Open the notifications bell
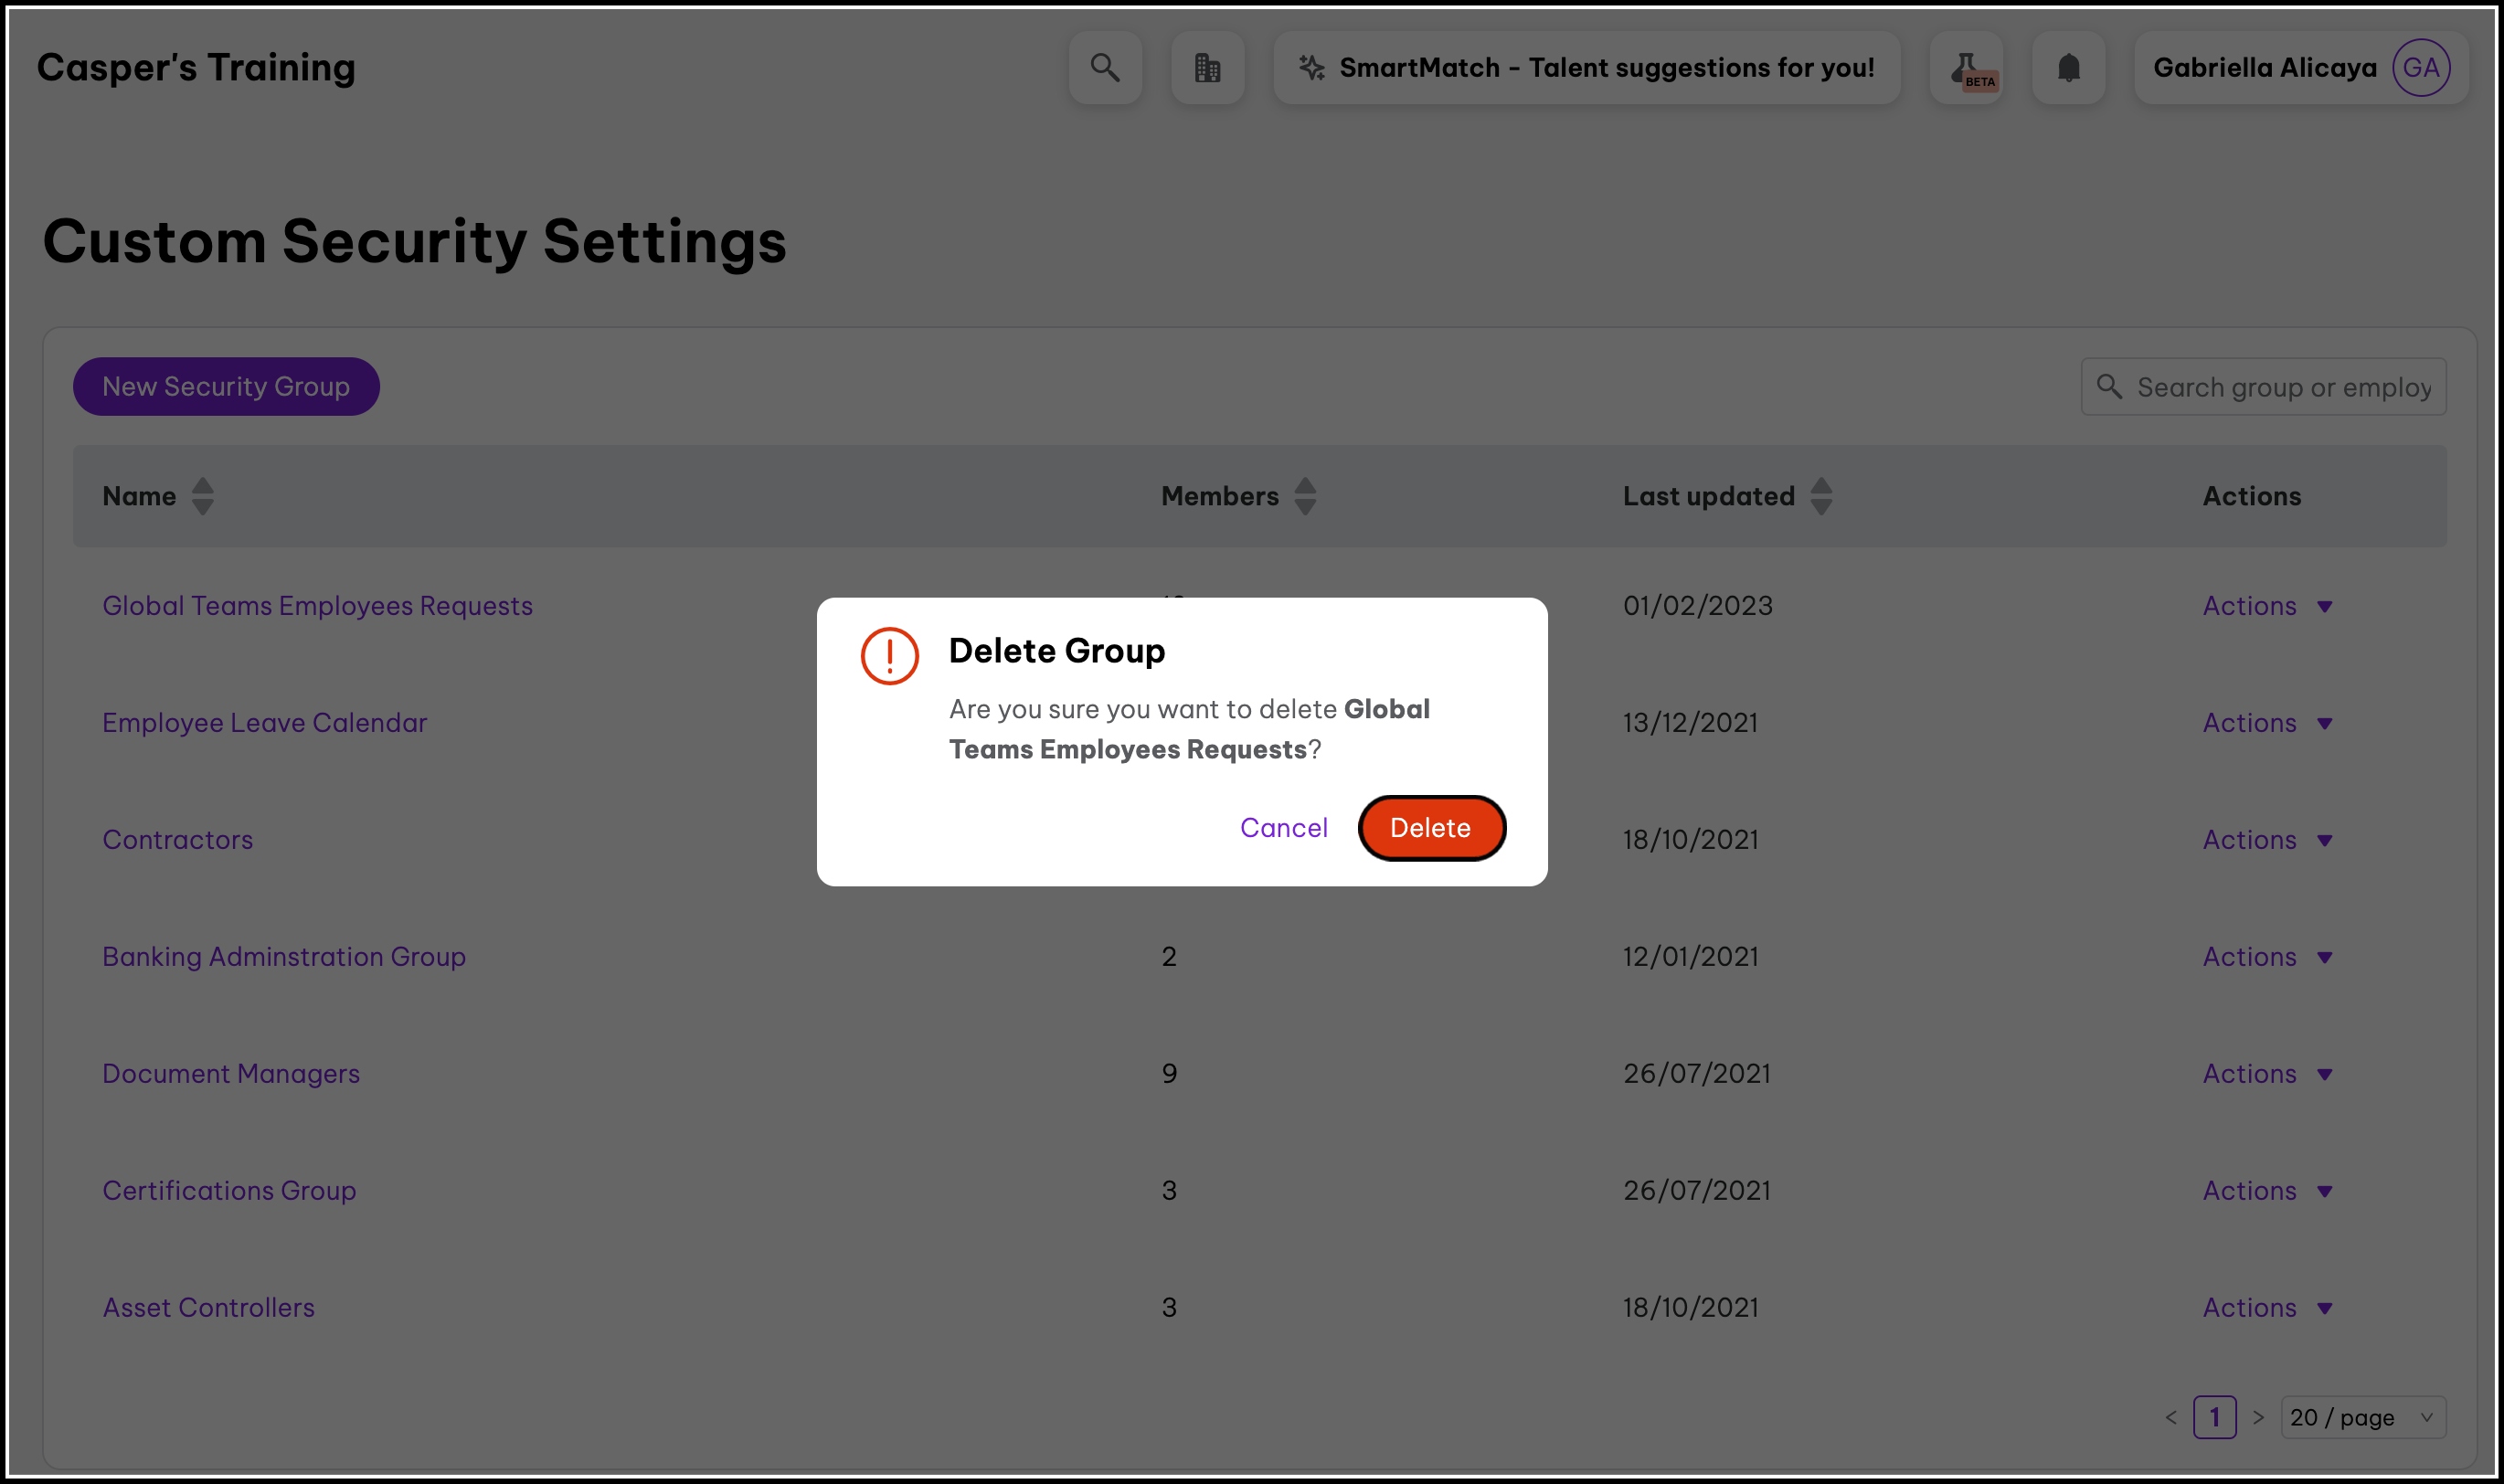 tap(2069, 67)
